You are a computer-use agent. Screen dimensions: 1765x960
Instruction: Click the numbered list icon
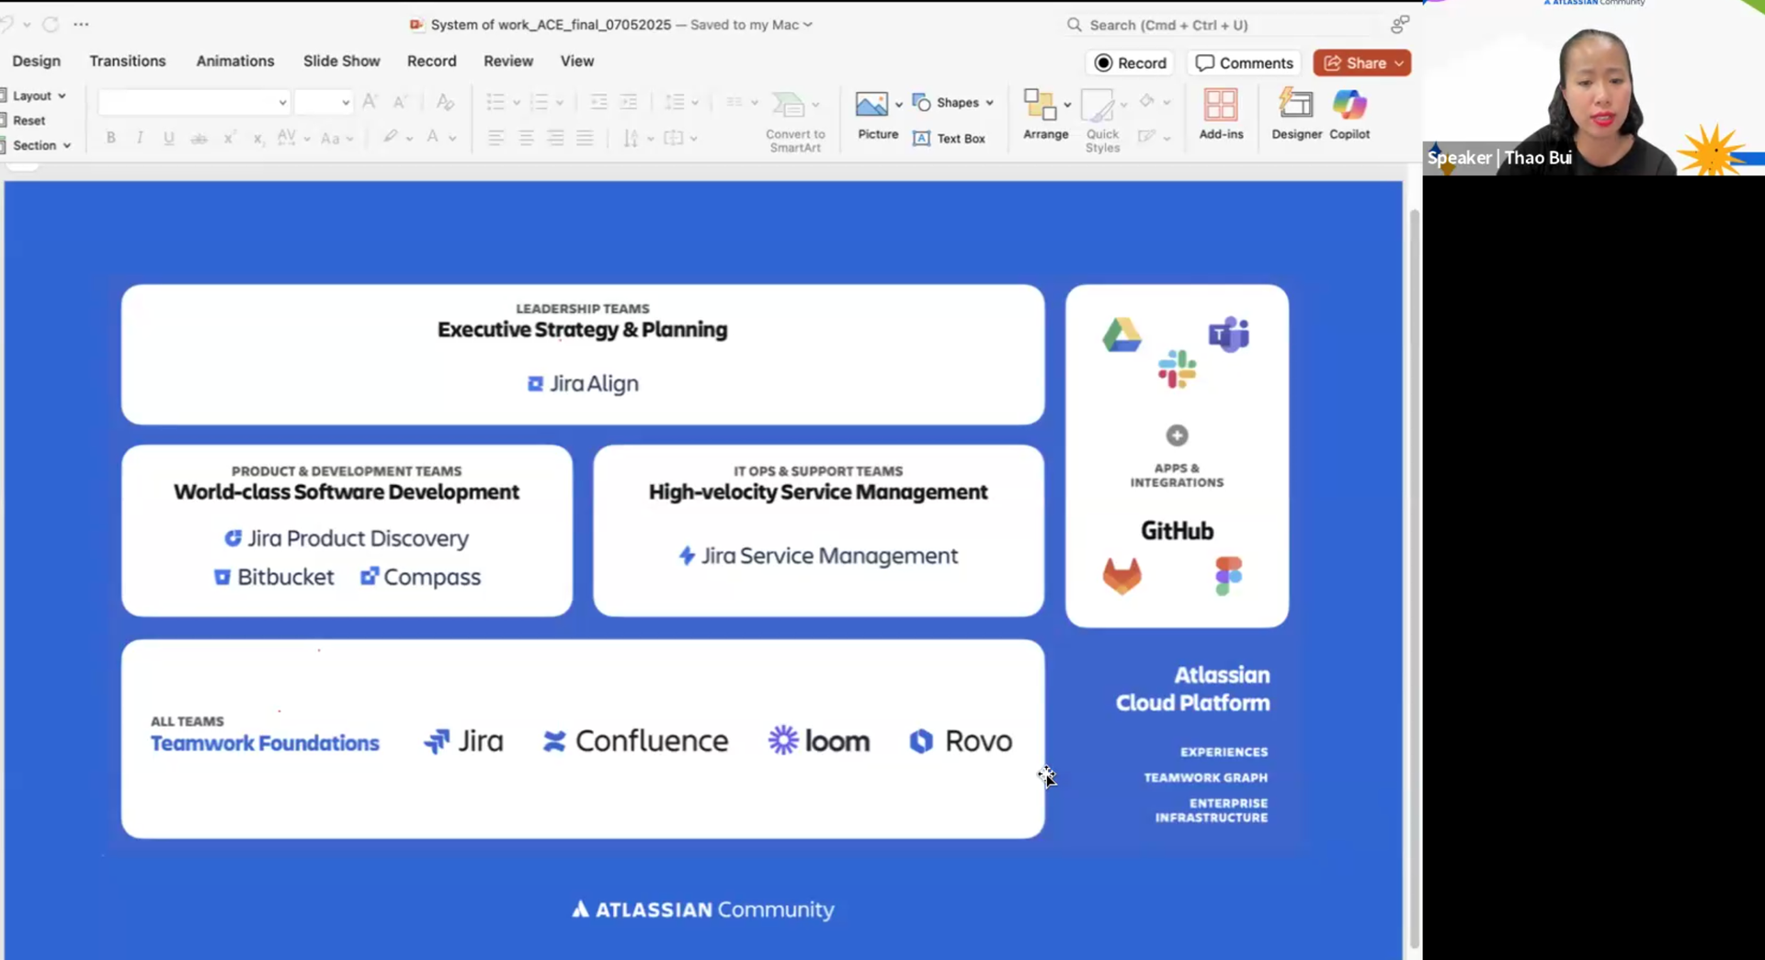tap(540, 102)
